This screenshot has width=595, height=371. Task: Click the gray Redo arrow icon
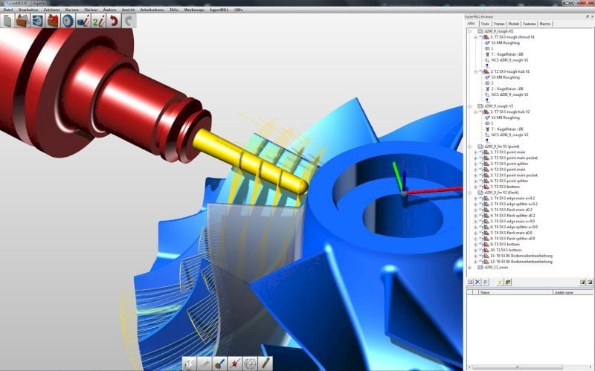(129, 21)
